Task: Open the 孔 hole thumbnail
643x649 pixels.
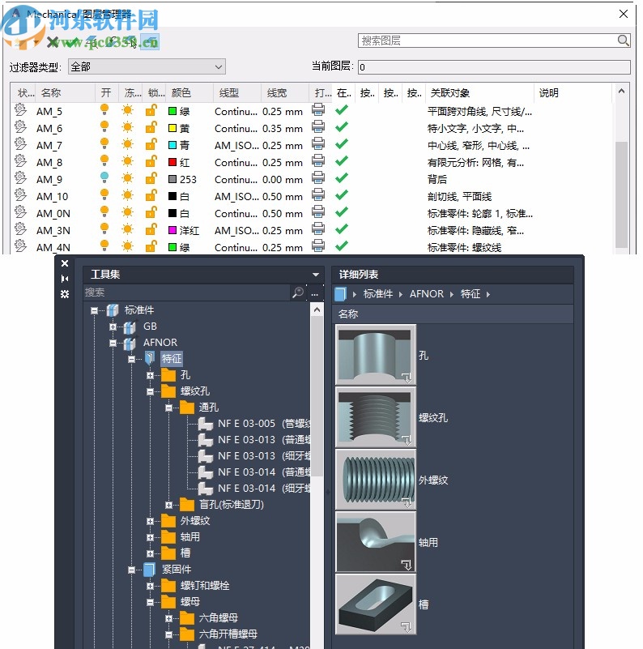Action: (376, 355)
